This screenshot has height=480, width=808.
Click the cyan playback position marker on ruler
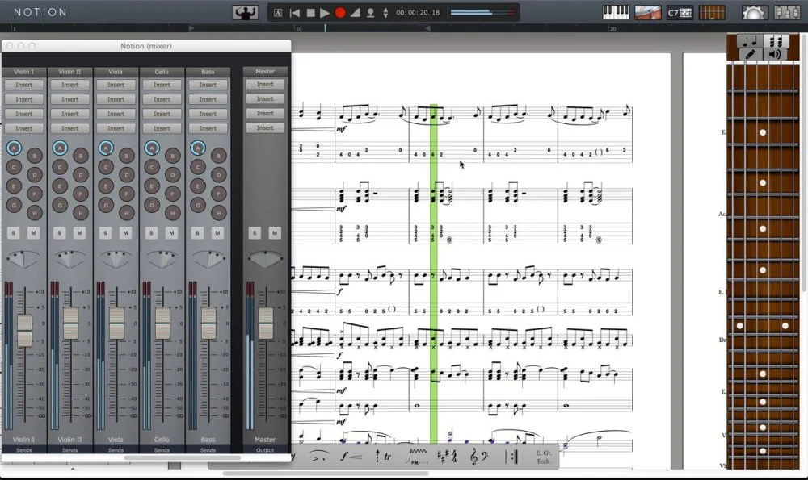pyautogui.click(x=325, y=28)
